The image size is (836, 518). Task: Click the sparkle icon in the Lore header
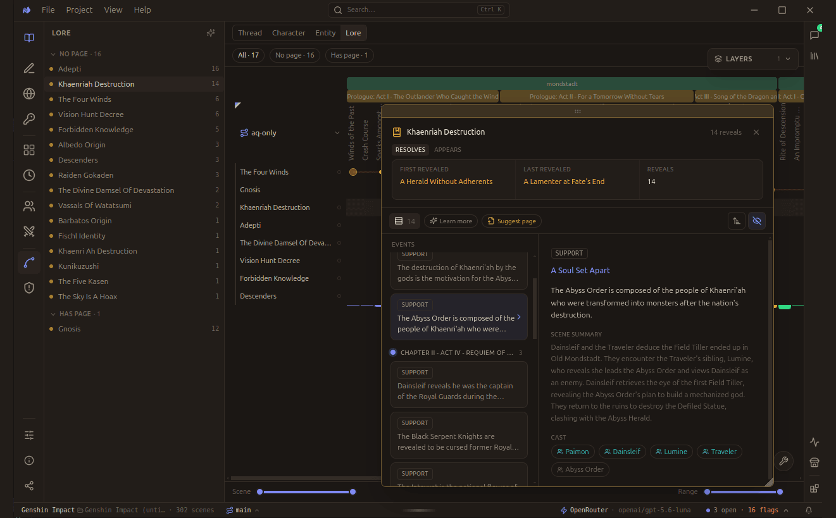click(211, 33)
